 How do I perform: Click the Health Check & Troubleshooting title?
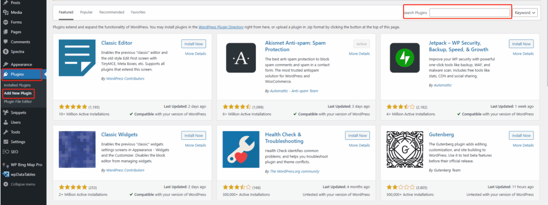click(284, 138)
